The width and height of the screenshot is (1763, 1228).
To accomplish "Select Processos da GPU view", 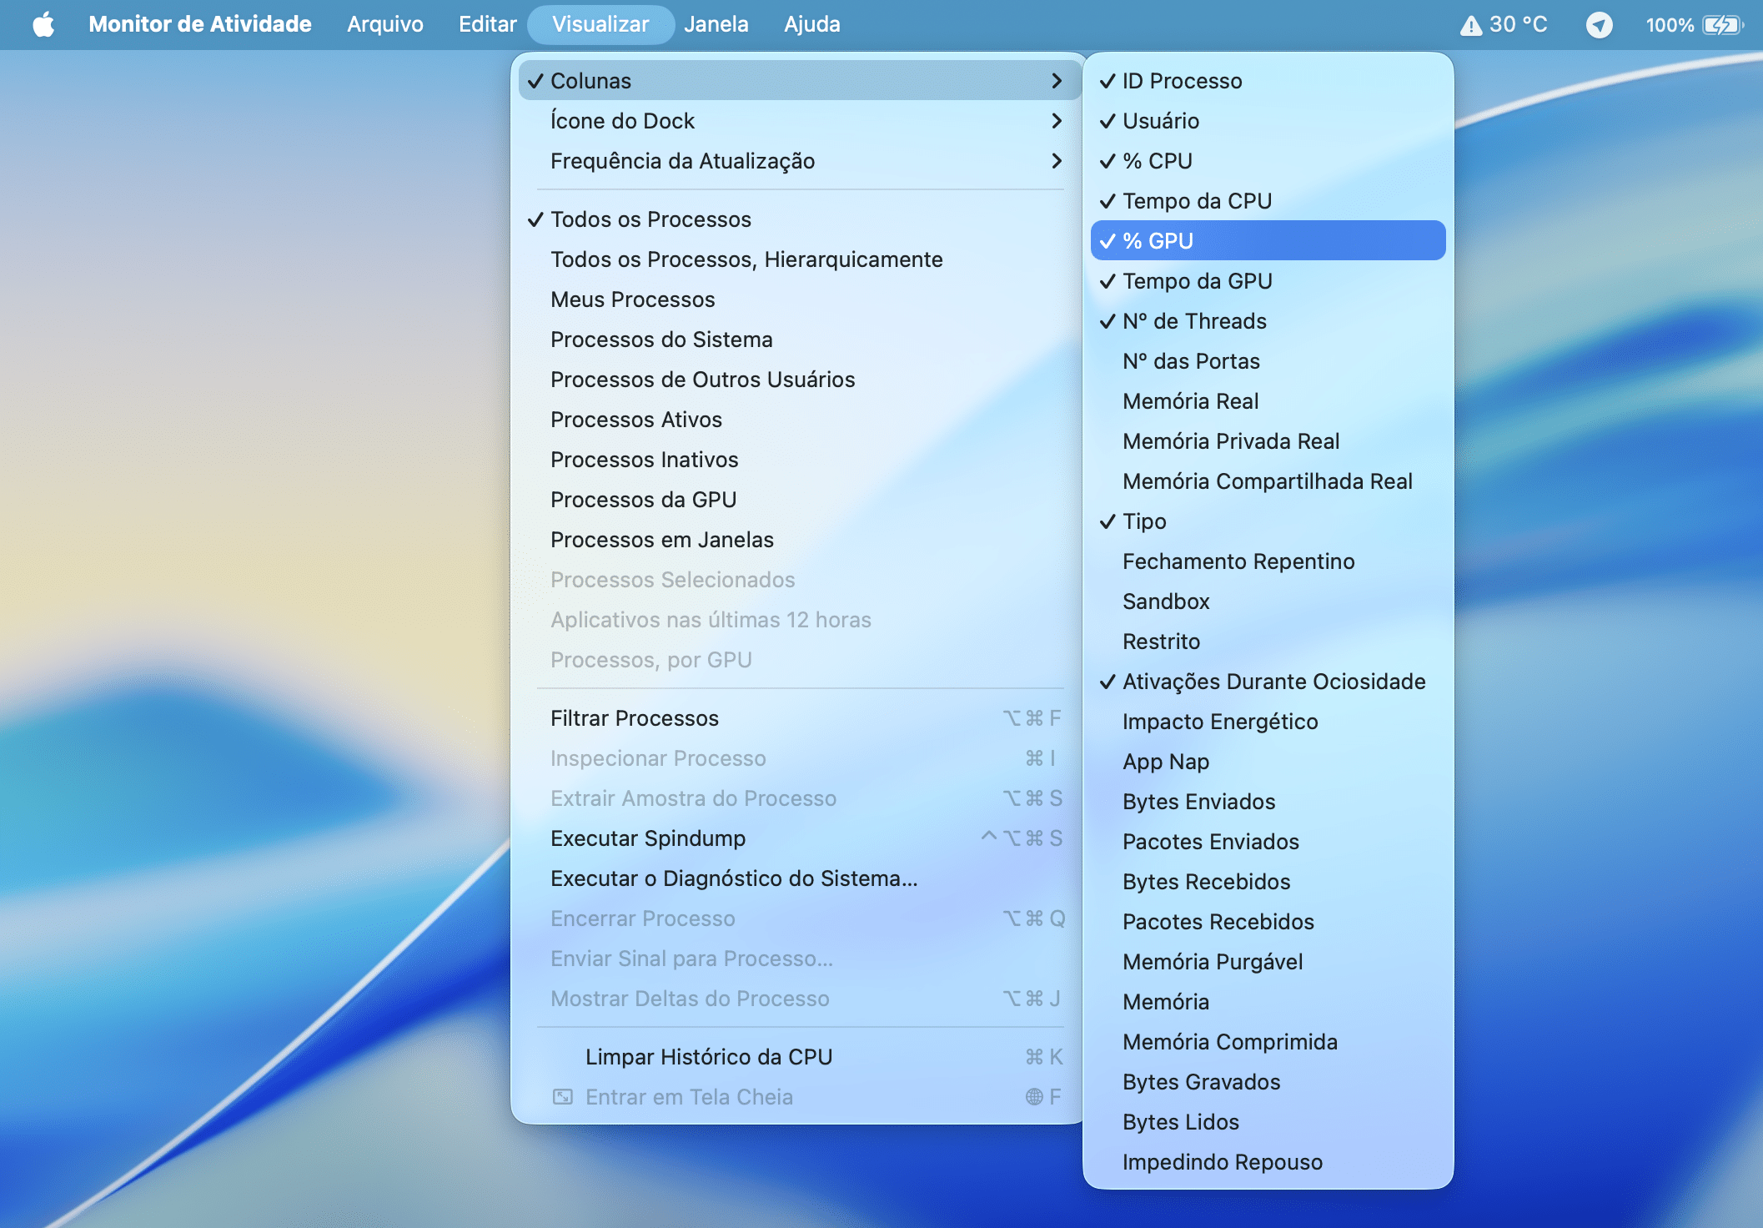I will tap(643, 500).
